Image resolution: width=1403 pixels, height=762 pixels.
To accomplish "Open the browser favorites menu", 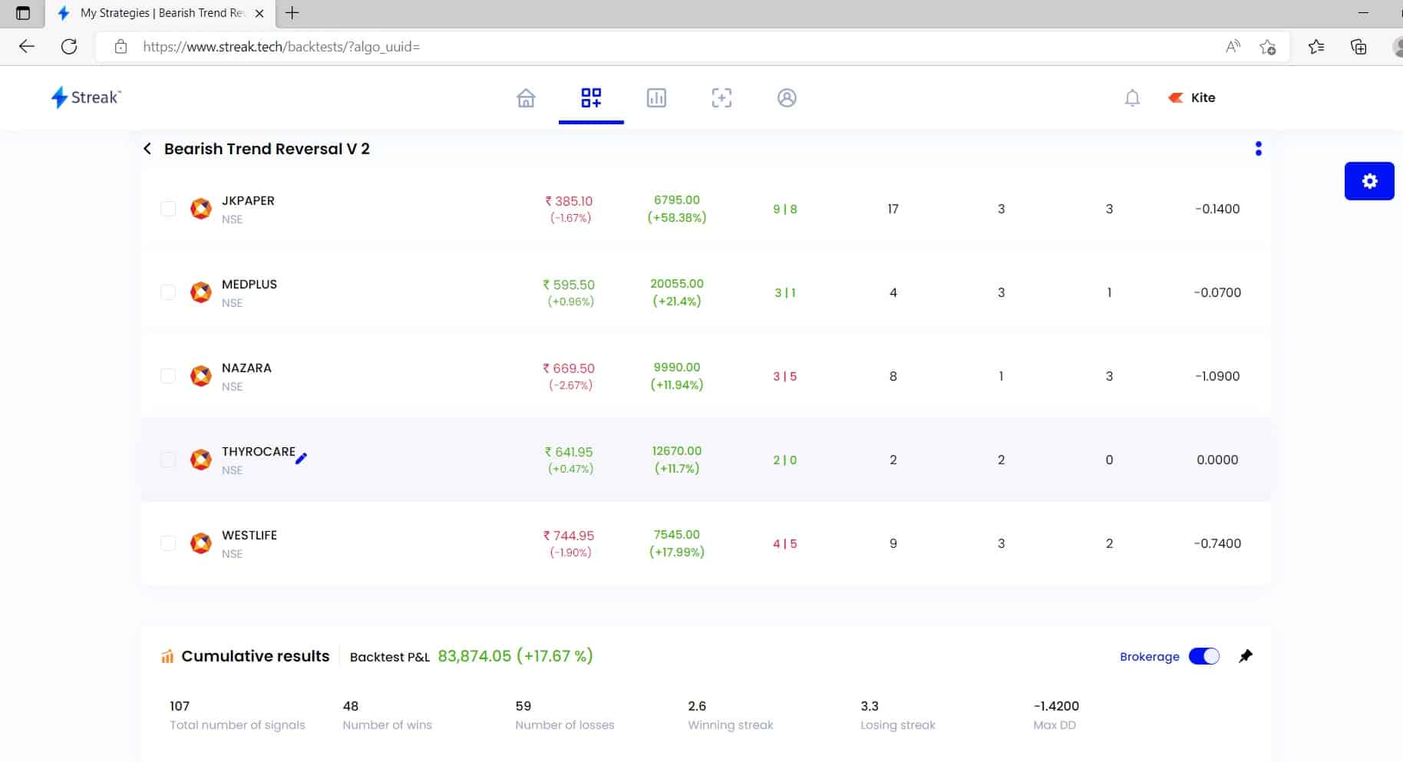I will click(1316, 47).
